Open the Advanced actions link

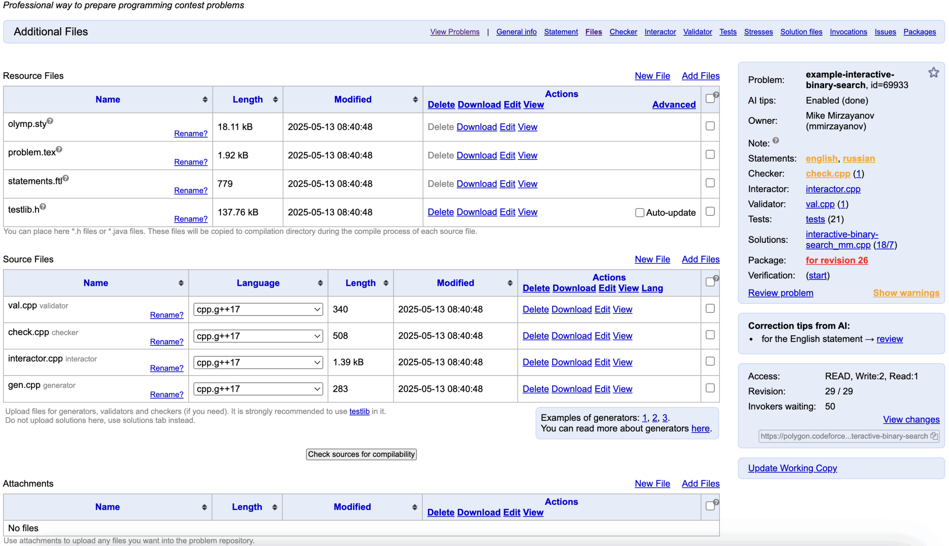674,105
